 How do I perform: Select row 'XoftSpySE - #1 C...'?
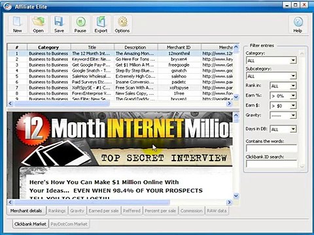[120, 87]
